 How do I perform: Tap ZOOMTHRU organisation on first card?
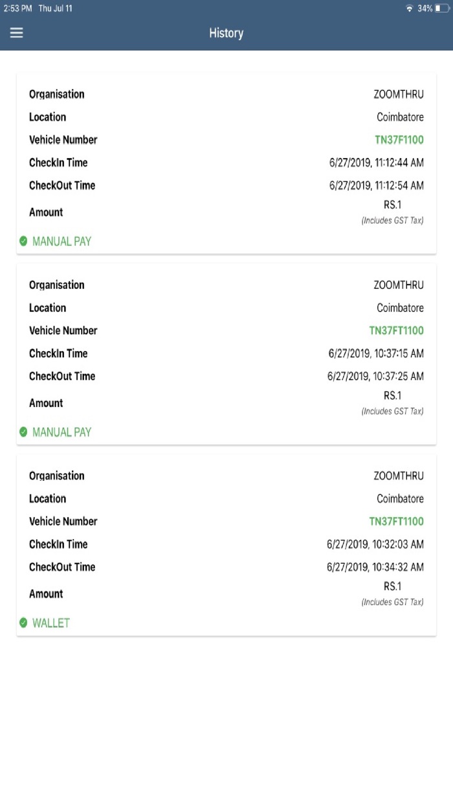tap(399, 95)
